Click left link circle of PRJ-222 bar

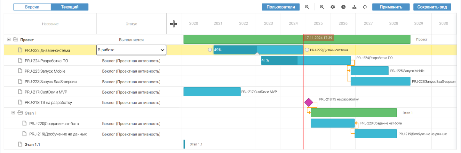210,50
